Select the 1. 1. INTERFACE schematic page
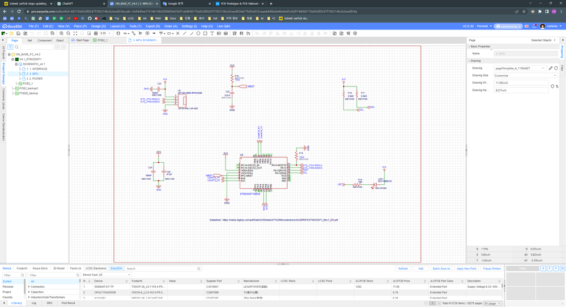The height and width of the screenshot is (307, 566). (x=36, y=69)
